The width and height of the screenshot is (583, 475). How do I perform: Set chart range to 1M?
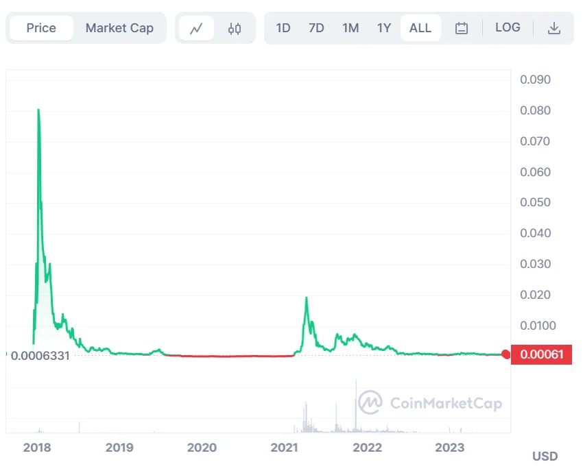click(x=350, y=28)
